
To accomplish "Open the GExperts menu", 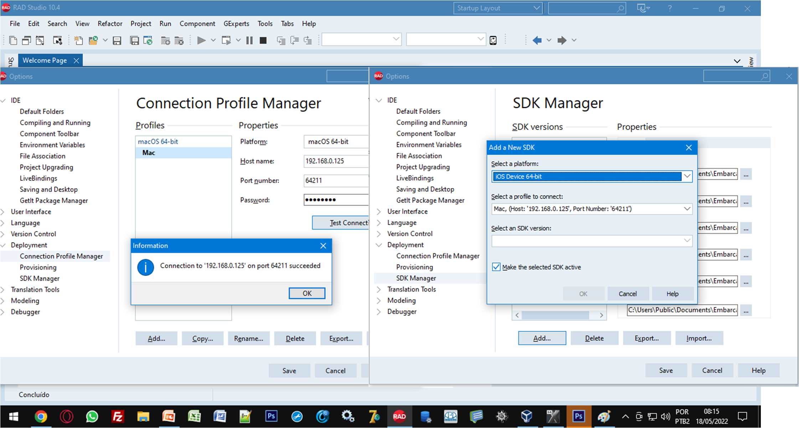I will pyautogui.click(x=236, y=24).
